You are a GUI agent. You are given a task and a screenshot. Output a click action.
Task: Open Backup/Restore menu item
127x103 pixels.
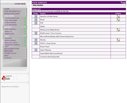click(12, 49)
